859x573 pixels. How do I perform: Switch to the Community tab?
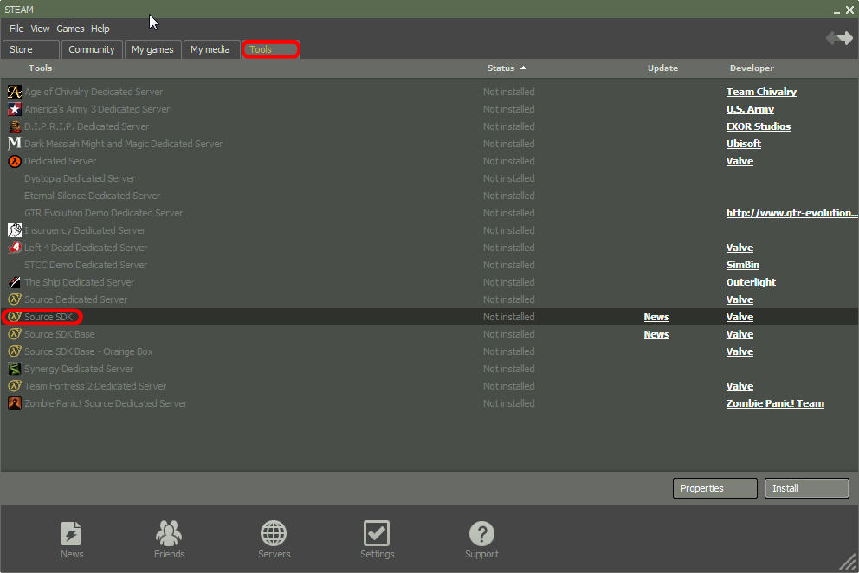click(92, 49)
